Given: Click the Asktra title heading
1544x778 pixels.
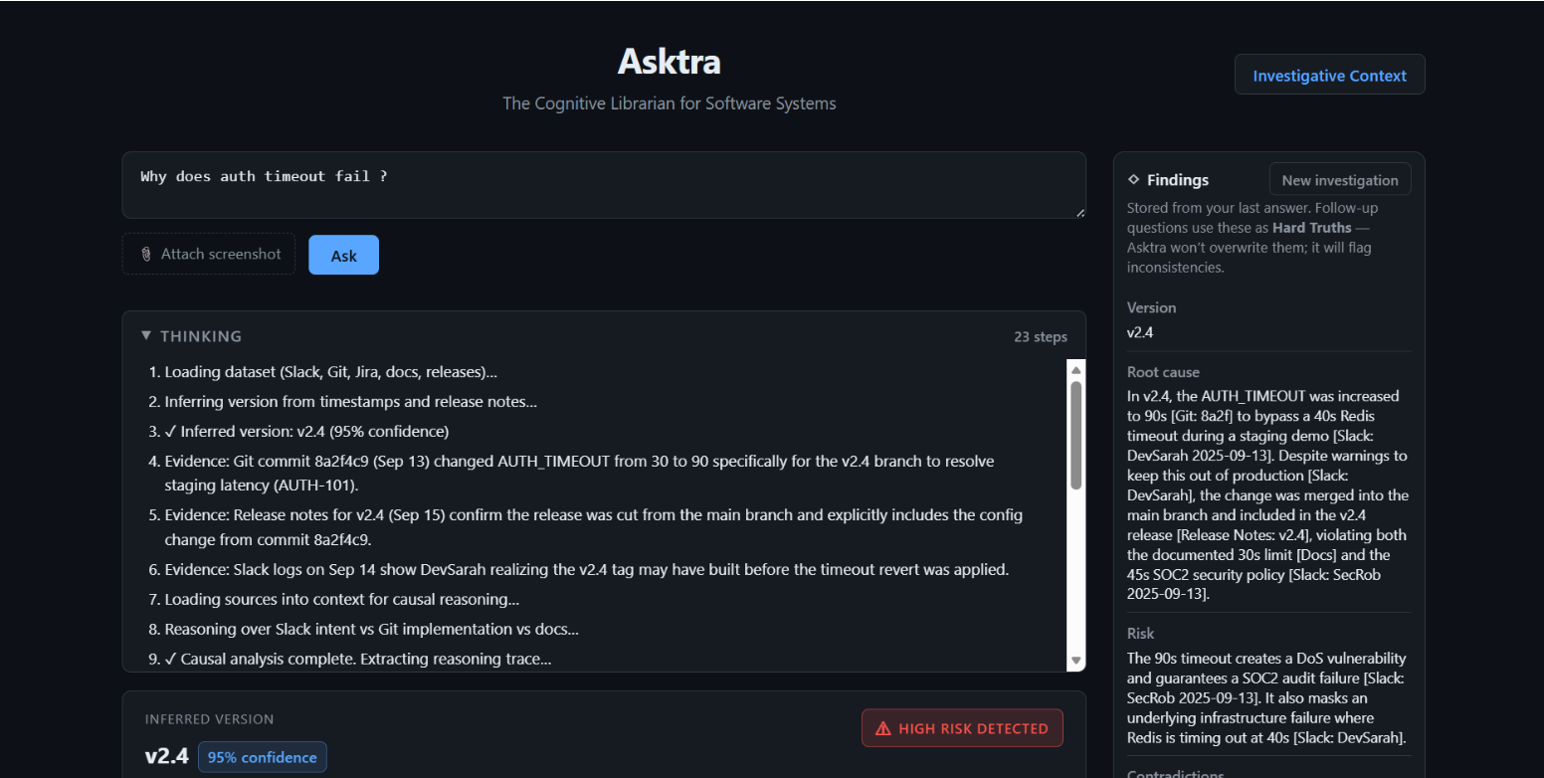Looking at the screenshot, I should click(669, 62).
